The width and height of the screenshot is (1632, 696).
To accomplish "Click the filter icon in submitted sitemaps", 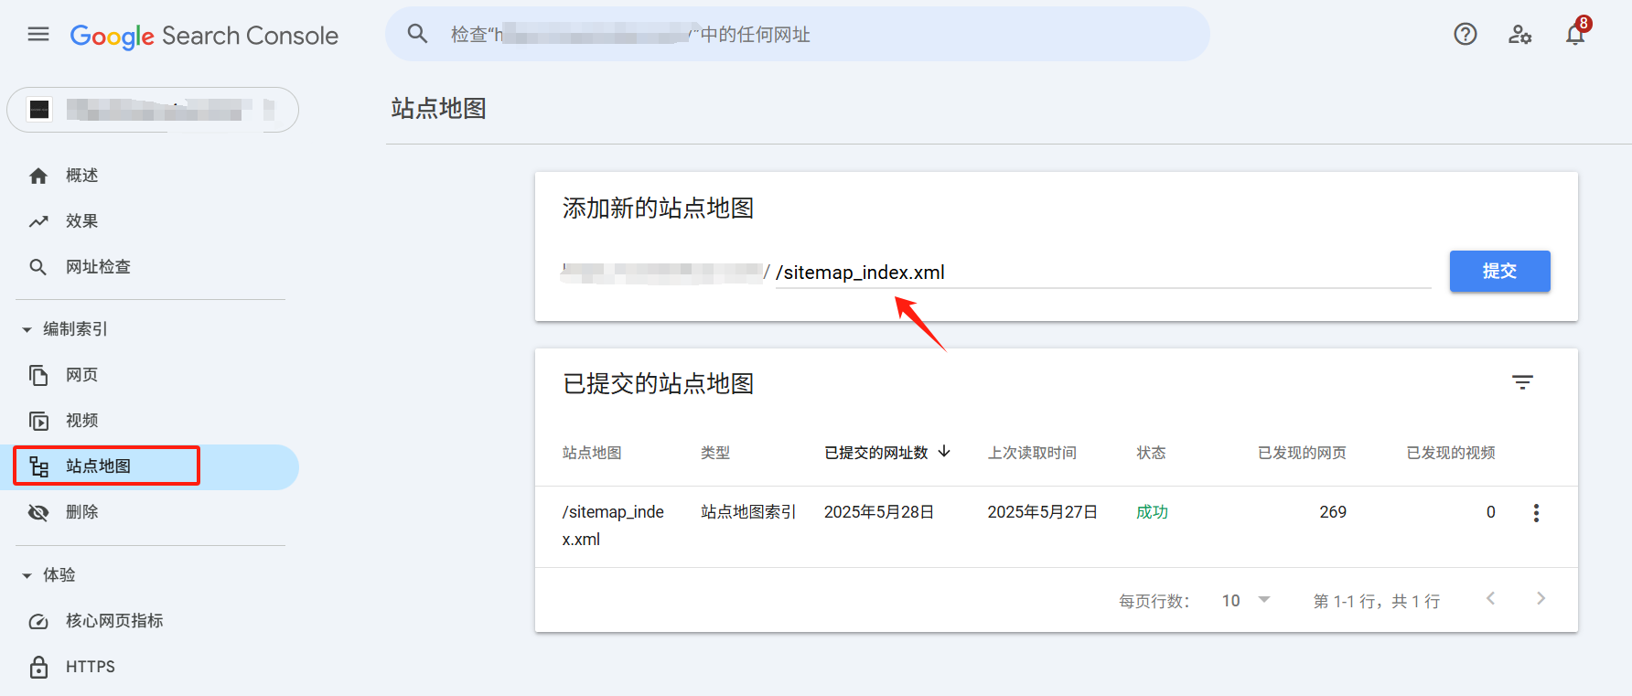I will pyautogui.click(x=1522, y=383).
